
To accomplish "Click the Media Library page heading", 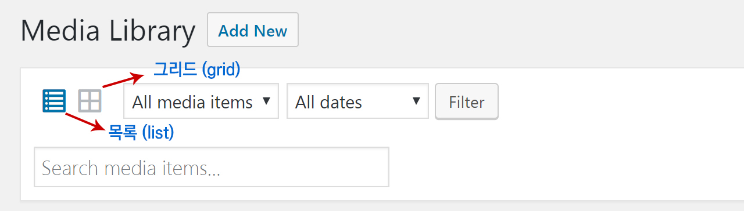I will (108, 31).
